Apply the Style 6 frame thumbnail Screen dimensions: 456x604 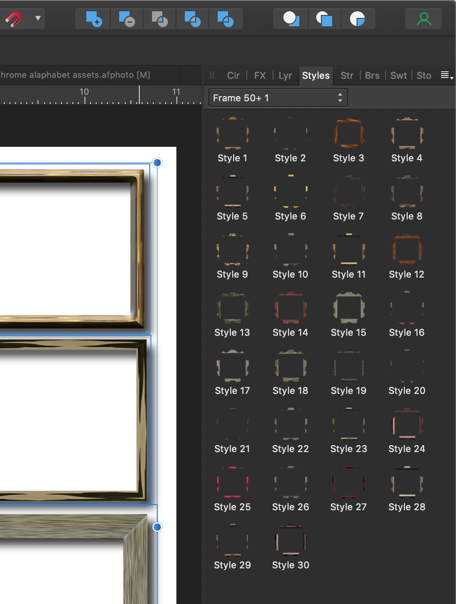click(x=290, y=191)
